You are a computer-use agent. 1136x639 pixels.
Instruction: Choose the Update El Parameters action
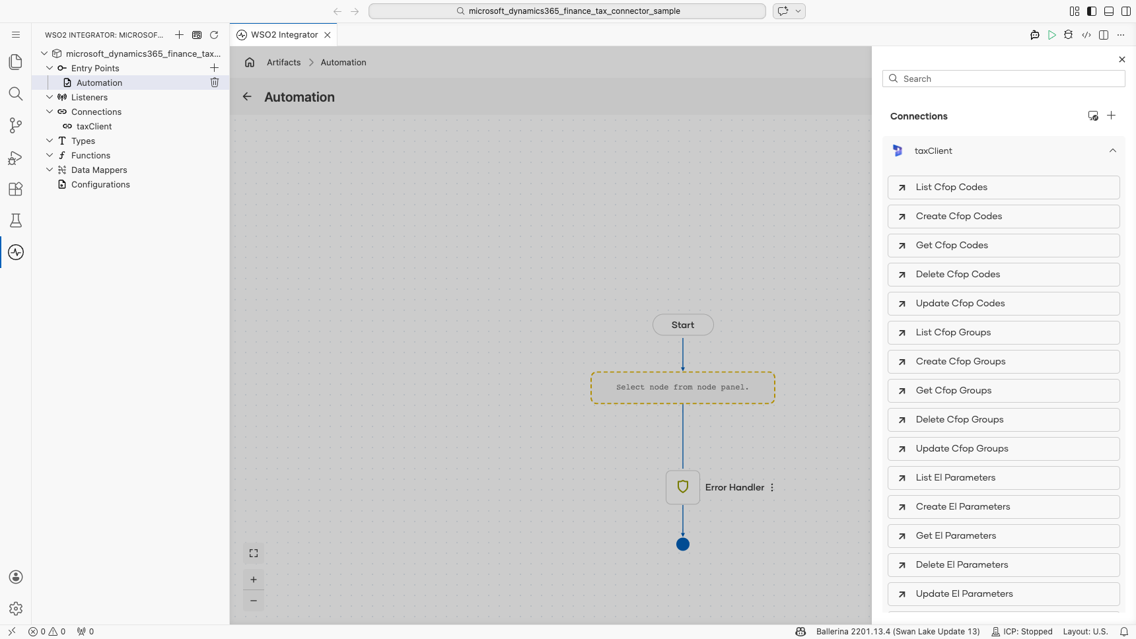pos(1003,594)
